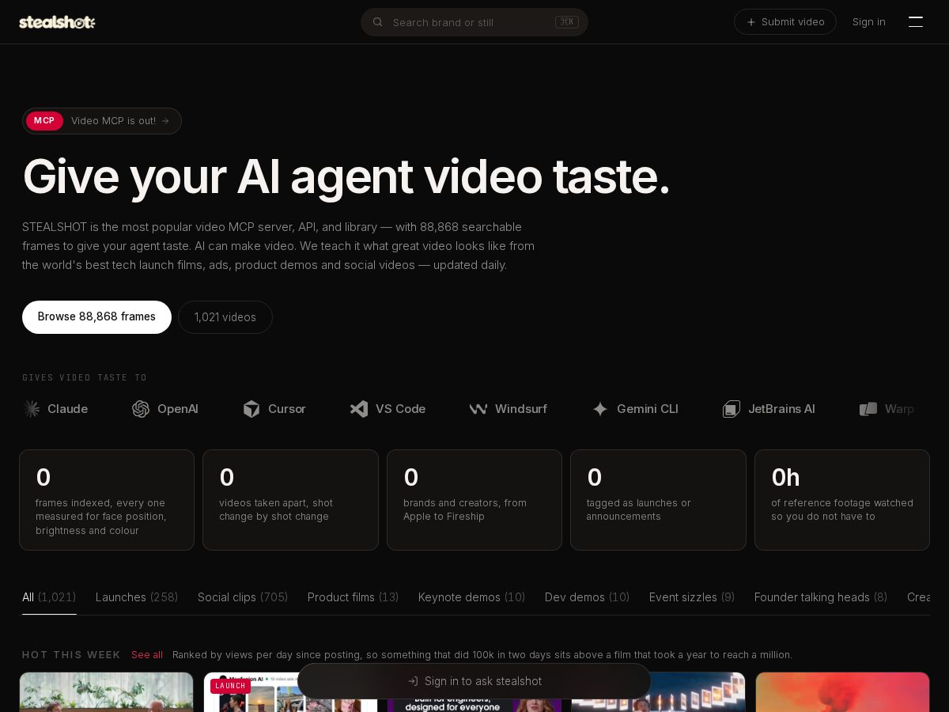Open Founder talking heads (8) tab
Screen dimensions: 949x712
821,597
